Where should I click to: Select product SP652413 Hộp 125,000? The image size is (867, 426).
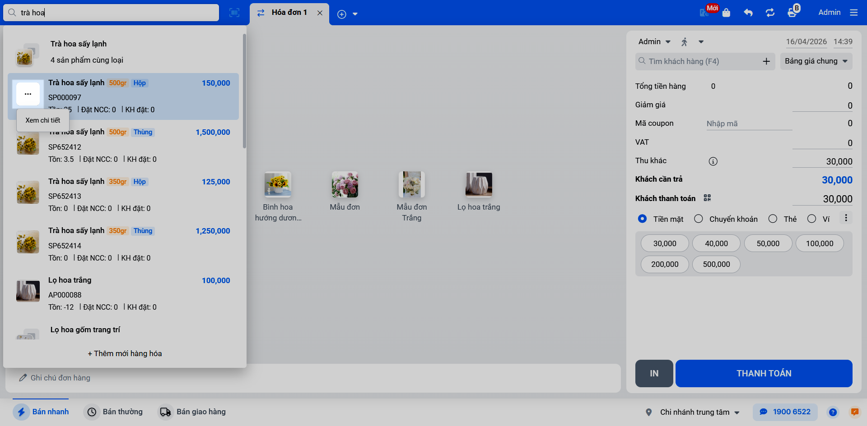coord(123,195)
